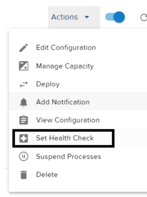Click the trash can Delete icon
The height and width of the screenshot is (197, 147).
click(23, 175)
